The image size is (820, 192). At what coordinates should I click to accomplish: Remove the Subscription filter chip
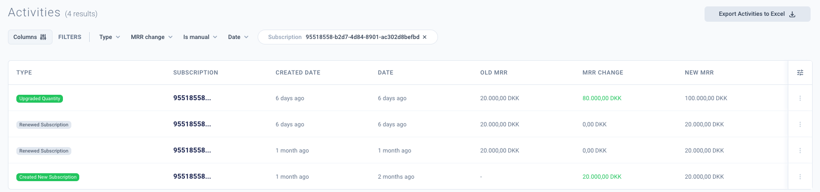click(425, 37)
